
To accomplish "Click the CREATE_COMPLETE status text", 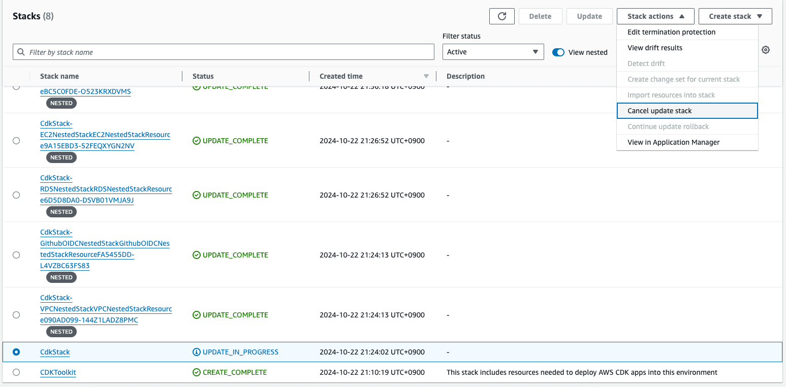I will coord(235,372).
